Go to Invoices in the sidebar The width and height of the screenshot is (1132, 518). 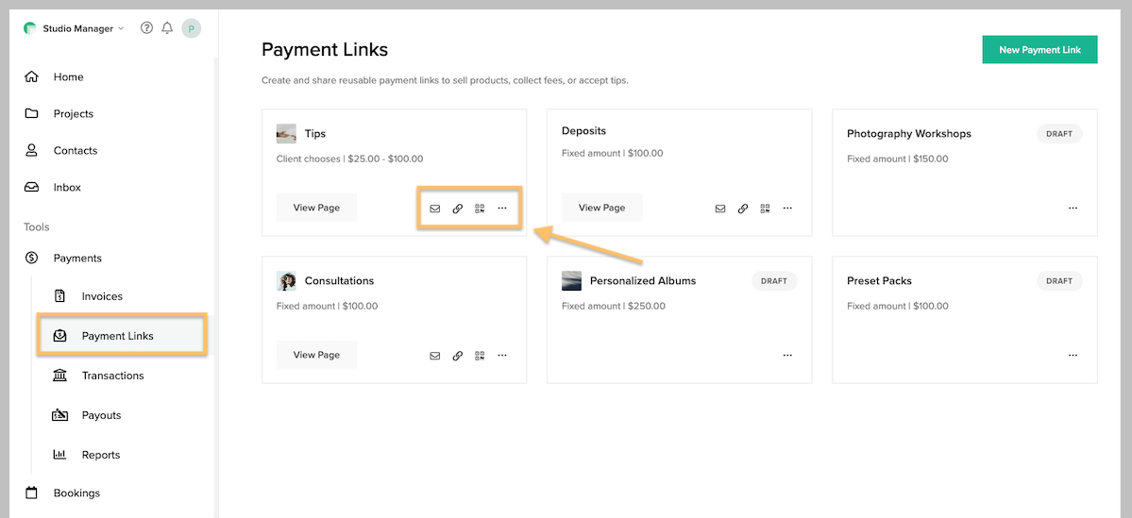click(x=102, y=296)
